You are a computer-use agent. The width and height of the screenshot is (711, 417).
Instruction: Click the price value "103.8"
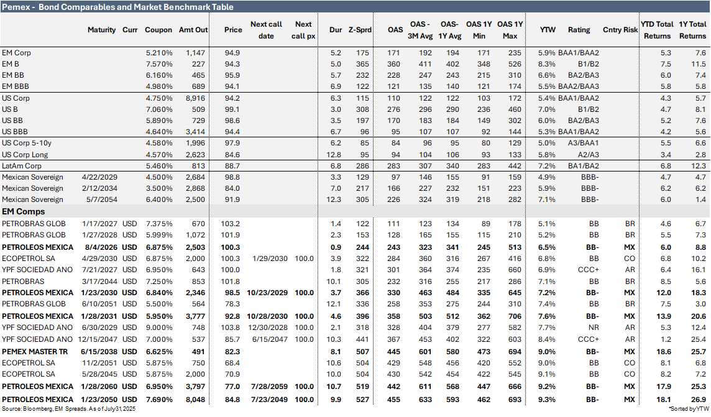pos(232,328)
